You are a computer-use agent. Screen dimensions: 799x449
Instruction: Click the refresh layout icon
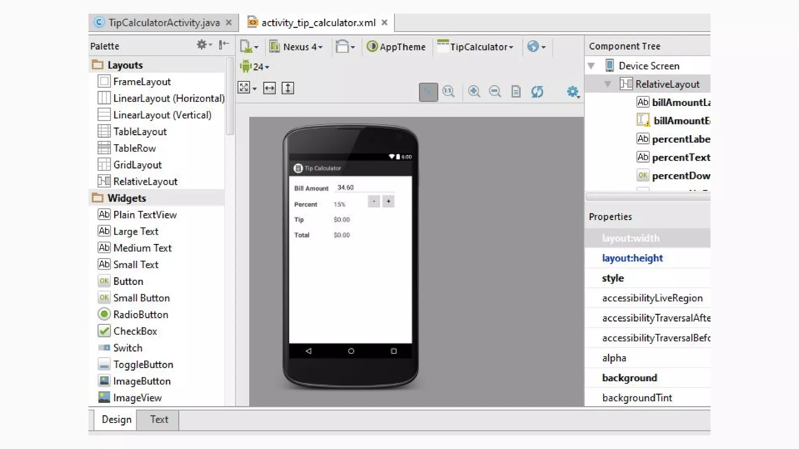pyautogui.click(x=537, y=92)
